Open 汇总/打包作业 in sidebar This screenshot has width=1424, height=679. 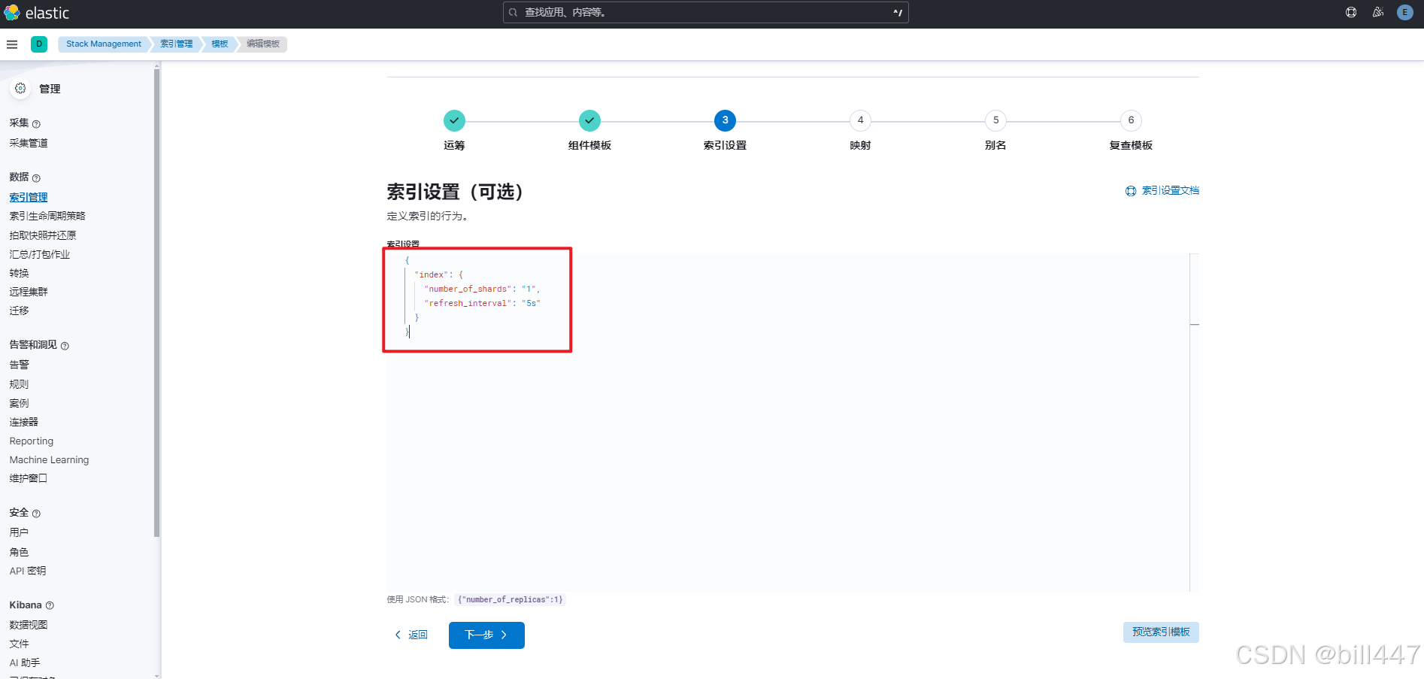pos(40,254)
